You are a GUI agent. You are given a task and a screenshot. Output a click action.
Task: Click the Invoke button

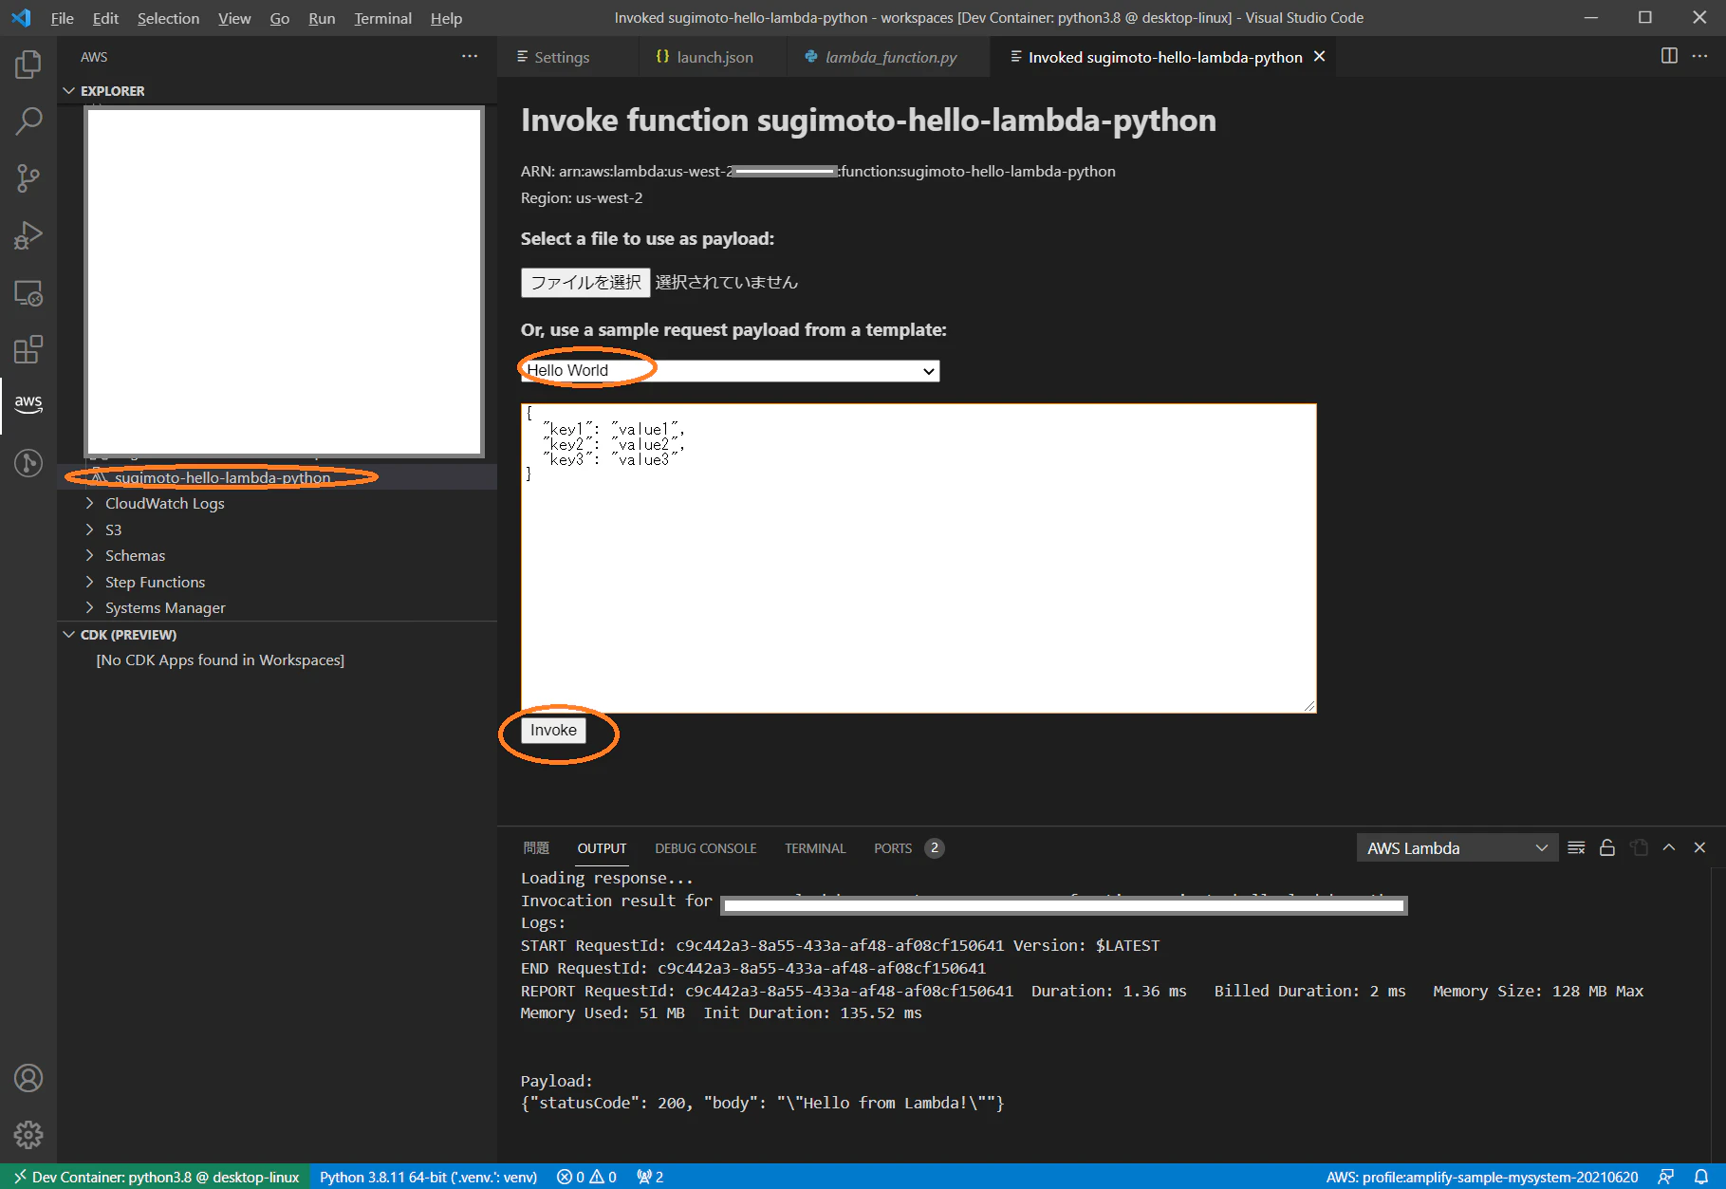point(553,731)
